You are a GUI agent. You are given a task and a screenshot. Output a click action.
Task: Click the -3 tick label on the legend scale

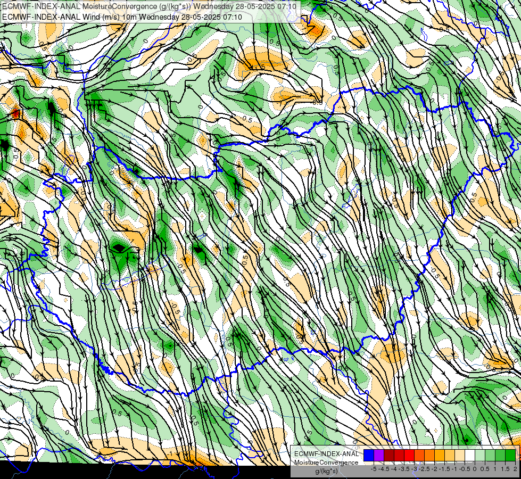pos(415,469)
